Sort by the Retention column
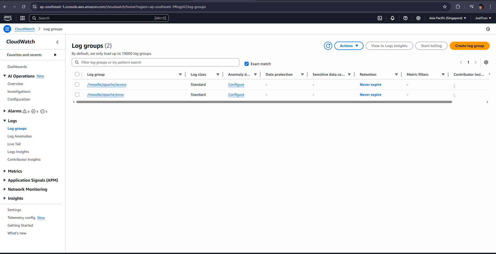 [396, 74]
